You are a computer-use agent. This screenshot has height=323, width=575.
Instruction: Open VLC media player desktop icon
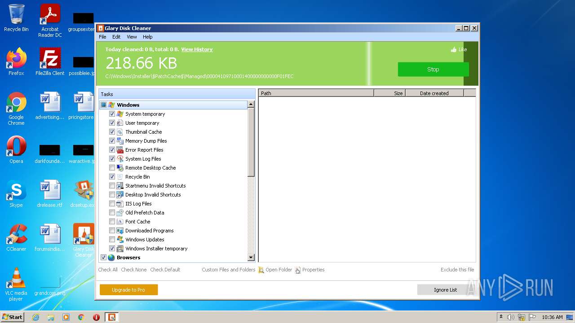click(16, 284)
